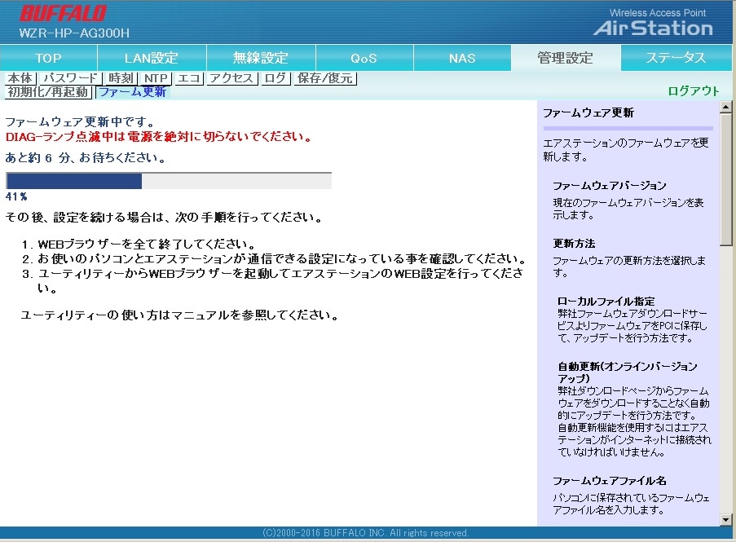Open the LAN設定 tab
This screenshot has height=542, width=736.
pos(151,58)
